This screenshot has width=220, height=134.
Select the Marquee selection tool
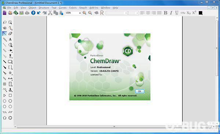coord(10,22)
